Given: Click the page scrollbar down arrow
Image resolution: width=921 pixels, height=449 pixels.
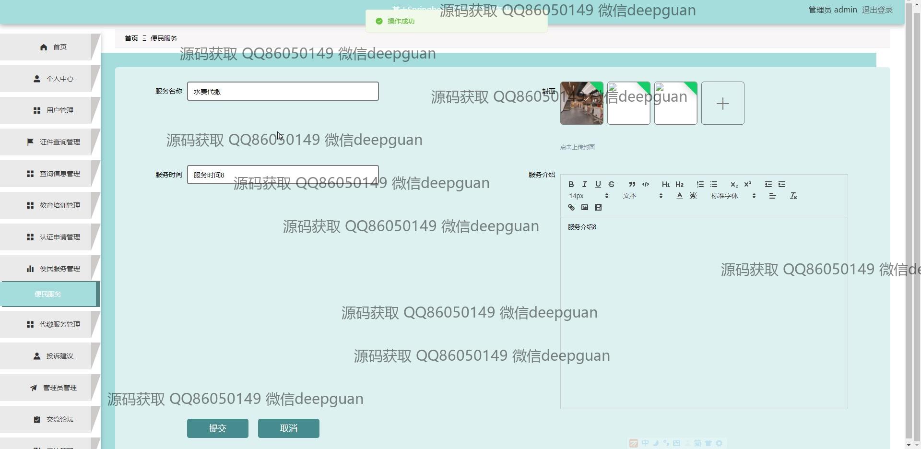Looking at the screenshot, I should click(x=908, y=444).
